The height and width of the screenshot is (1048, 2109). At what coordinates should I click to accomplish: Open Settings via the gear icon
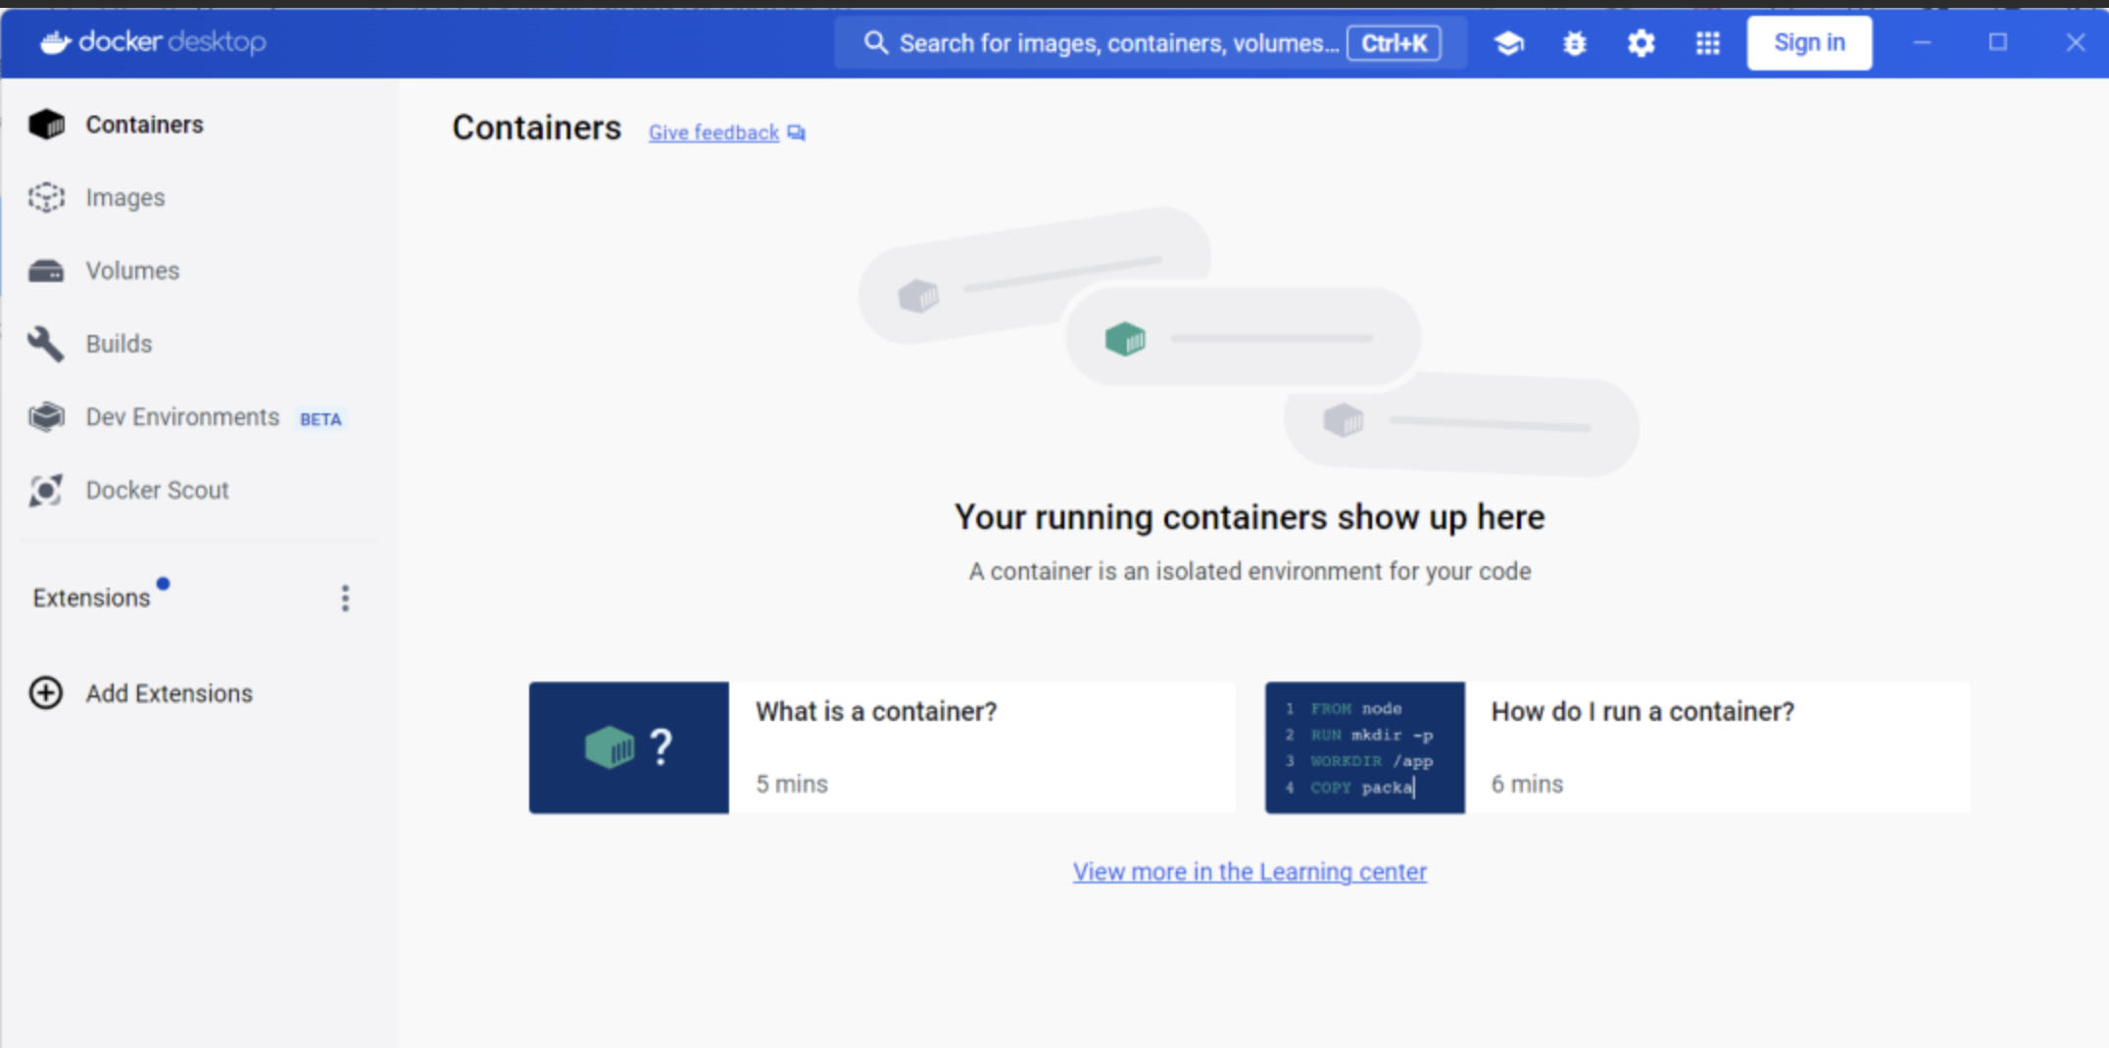(x=1642, y=43)
